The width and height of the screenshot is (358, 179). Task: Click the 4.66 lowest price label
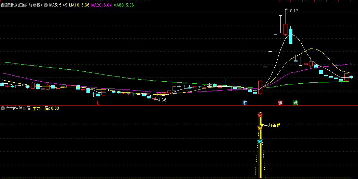(x=162, y=100)
